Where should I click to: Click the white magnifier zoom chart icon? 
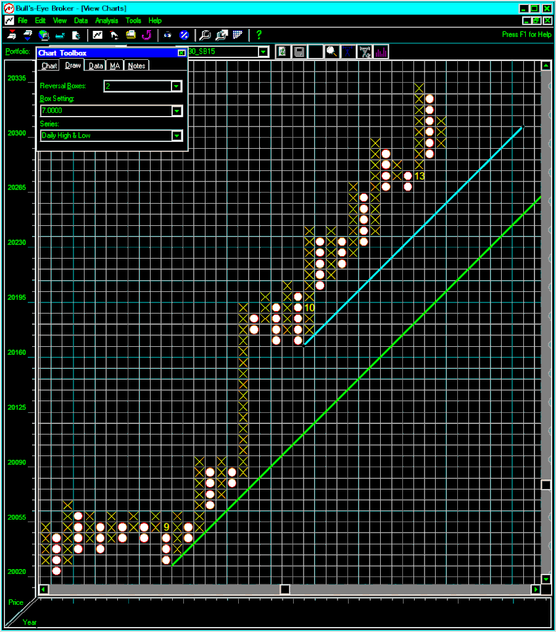331,52
